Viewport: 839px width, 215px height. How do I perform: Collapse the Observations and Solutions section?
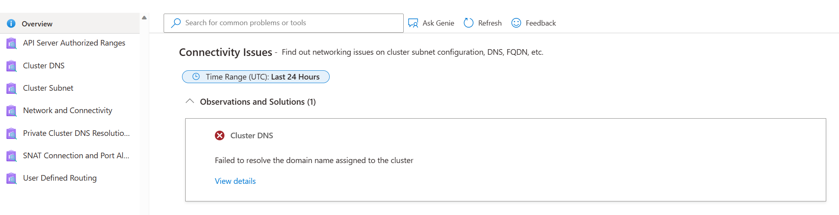(190, 102)
